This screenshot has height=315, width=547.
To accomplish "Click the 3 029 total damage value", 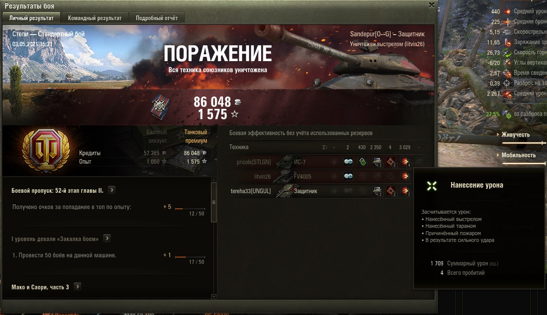I will (x=405, y=147).
